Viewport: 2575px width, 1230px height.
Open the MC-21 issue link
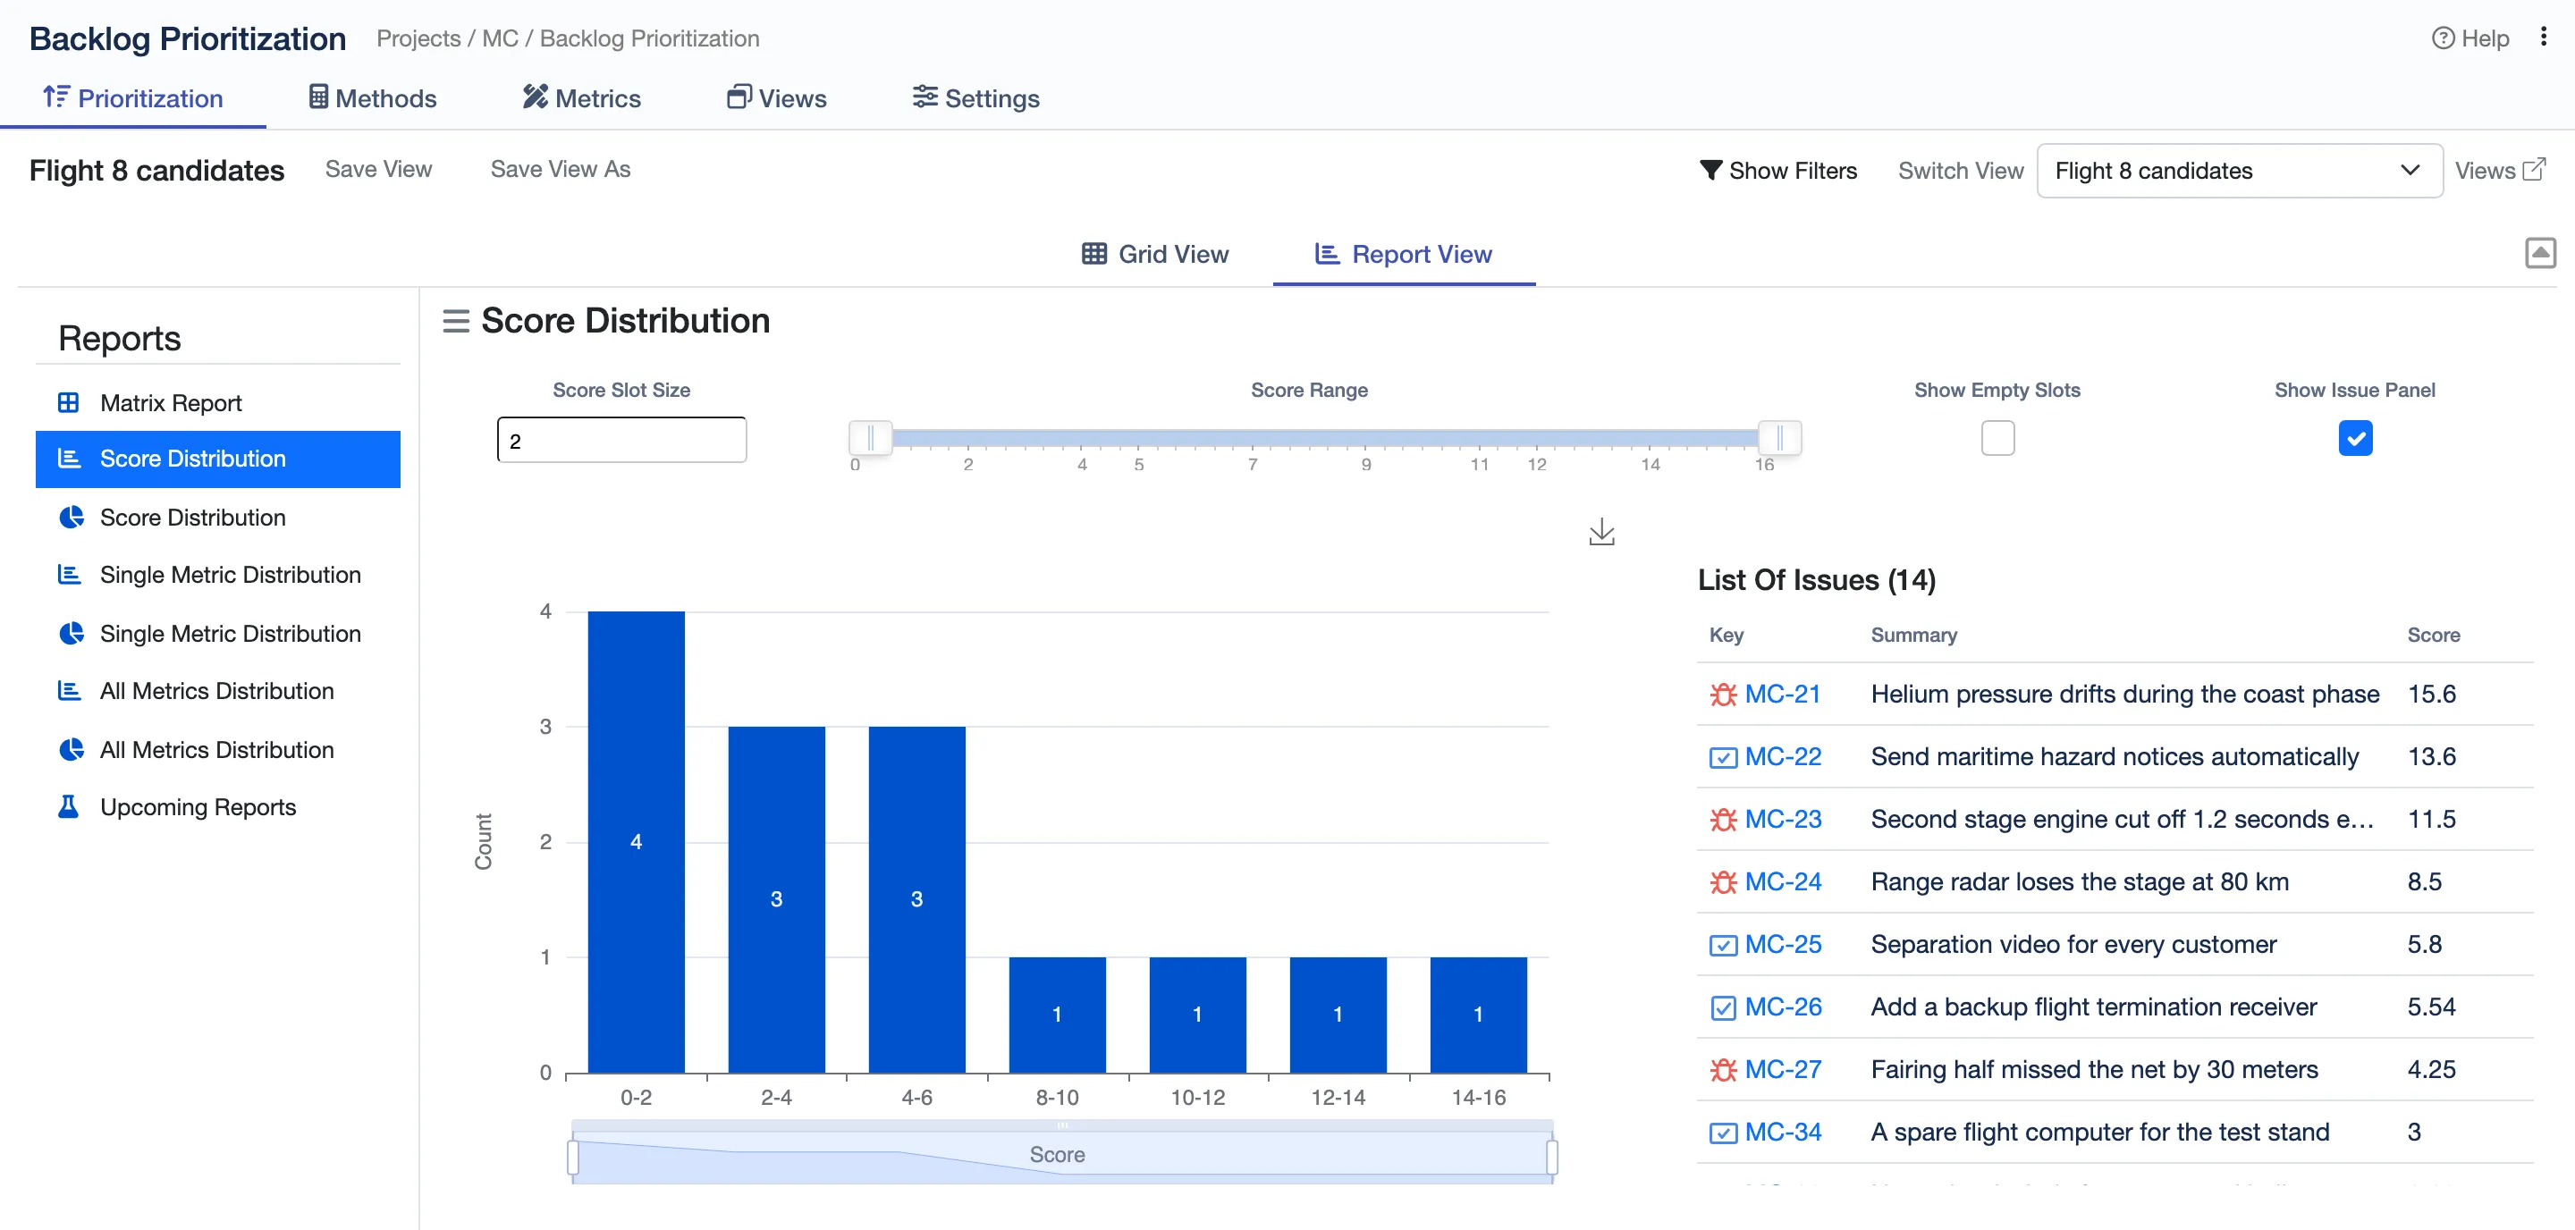click(x=1782, y=695)
